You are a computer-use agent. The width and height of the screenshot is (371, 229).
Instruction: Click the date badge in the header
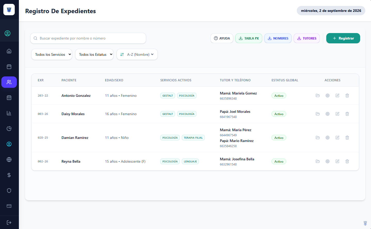331,11
